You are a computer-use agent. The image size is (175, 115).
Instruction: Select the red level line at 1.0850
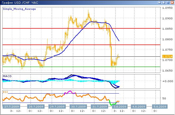(x=81, y=28)
